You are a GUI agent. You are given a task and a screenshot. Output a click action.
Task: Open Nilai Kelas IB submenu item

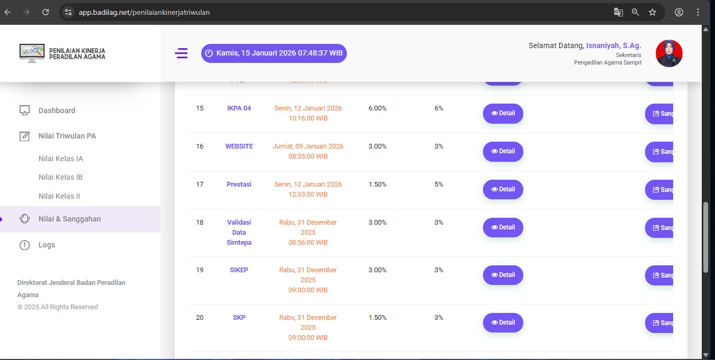click(61, 177)
